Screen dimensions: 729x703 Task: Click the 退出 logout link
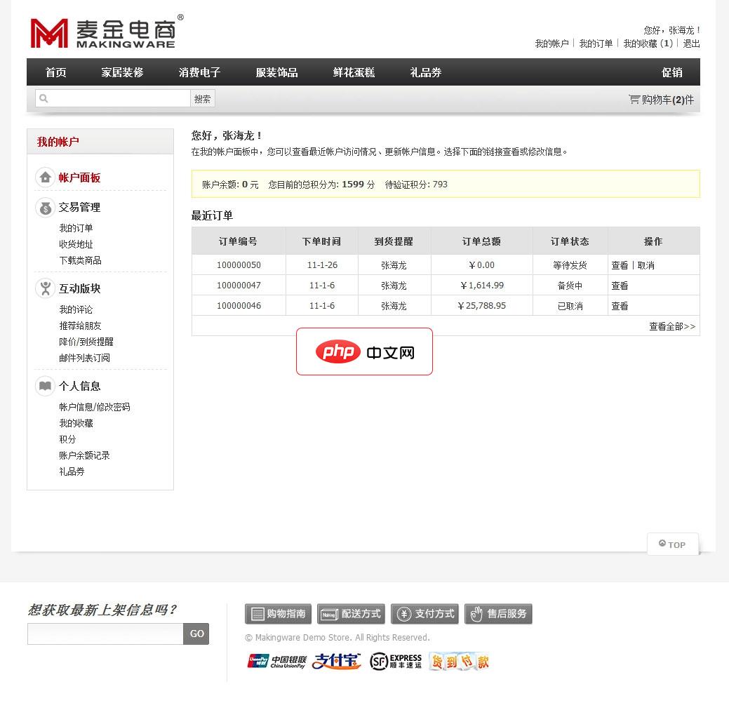point(689,42)
